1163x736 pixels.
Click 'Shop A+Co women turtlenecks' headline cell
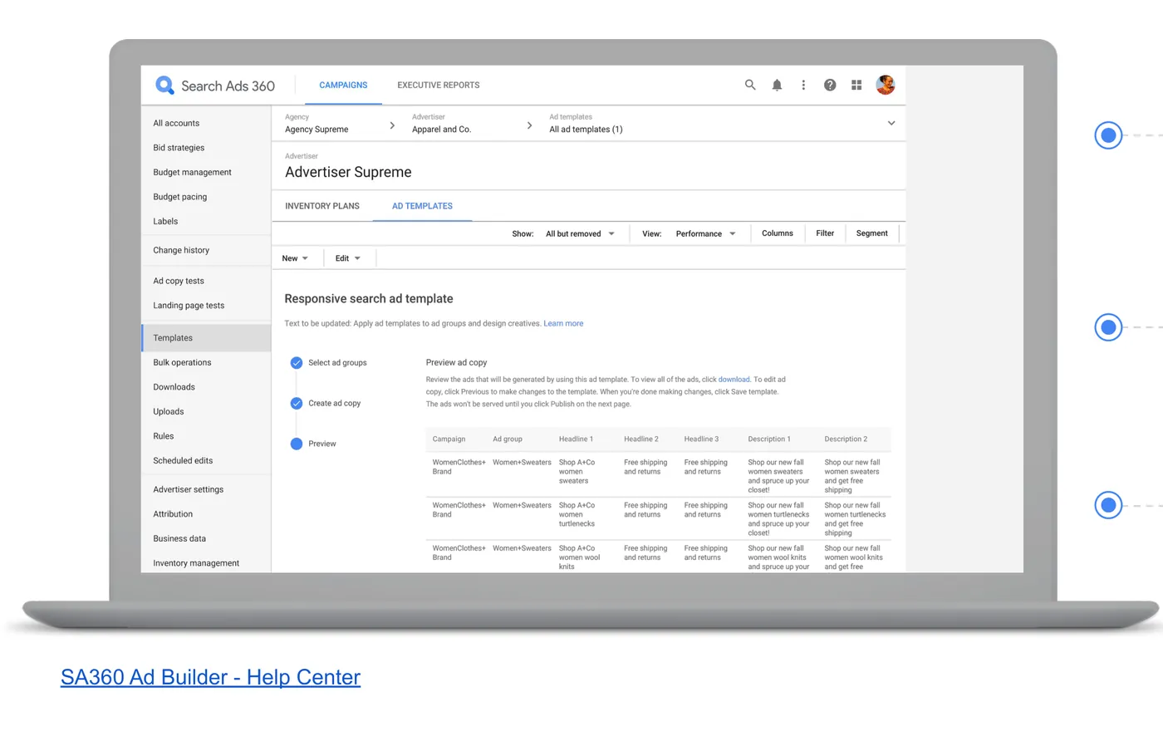[x=577, y=515]
